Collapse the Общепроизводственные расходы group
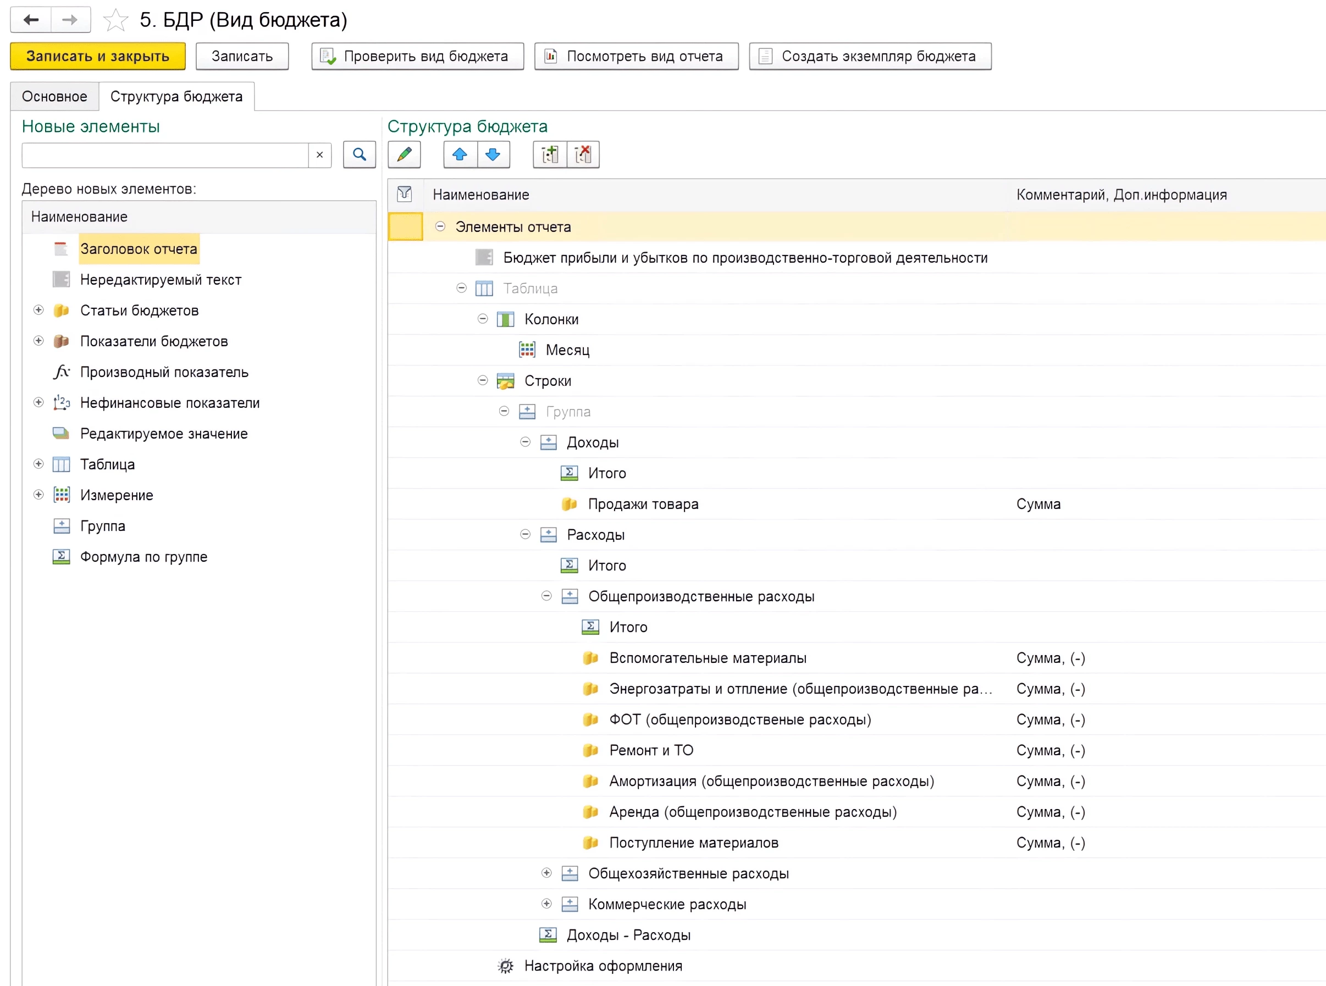The width and height of the screenshot is (1326, 986). tap(546, 596)
